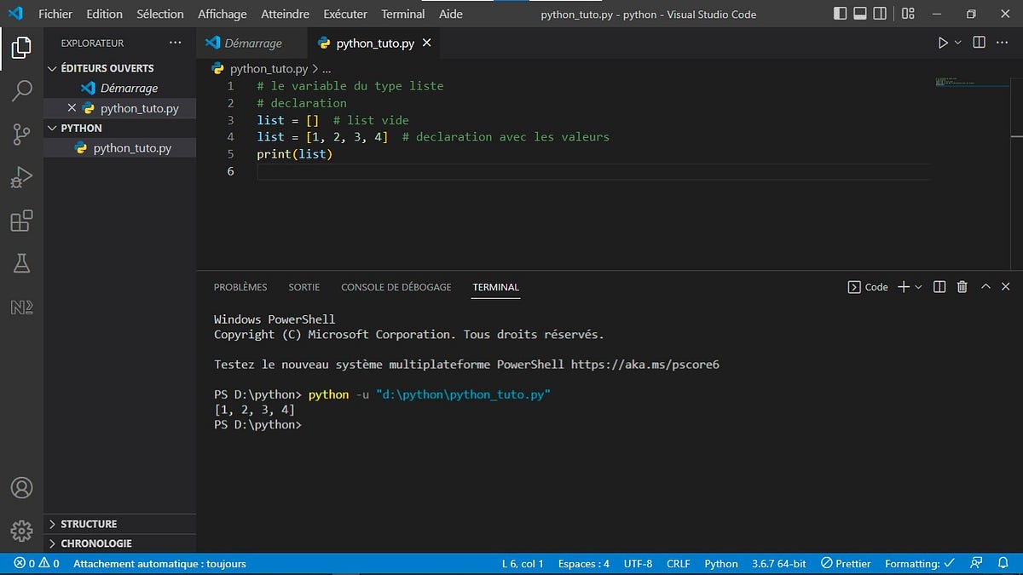The width and height of the screenshot is (1023, 575).
Task: Open the Extensions panel
Action: point(21,221)
